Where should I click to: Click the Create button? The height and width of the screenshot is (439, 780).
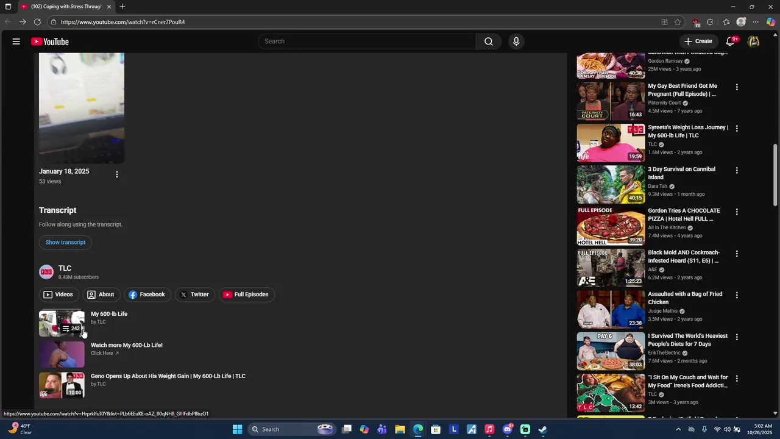coord(698,41)
